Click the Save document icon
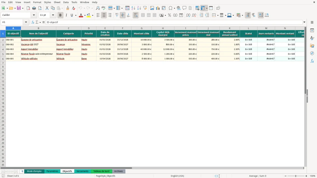The image size is (317, 178). [x=19, y=8]
